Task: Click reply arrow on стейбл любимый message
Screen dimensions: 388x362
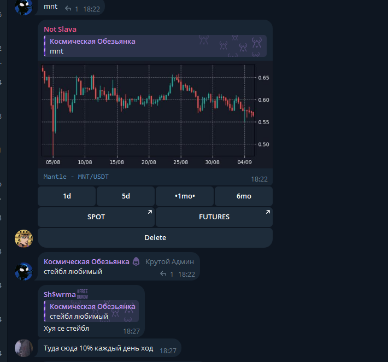Action: click(x=163, y=274)
